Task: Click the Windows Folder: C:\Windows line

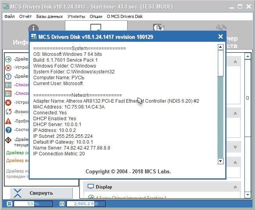Action: coord(65,66)
